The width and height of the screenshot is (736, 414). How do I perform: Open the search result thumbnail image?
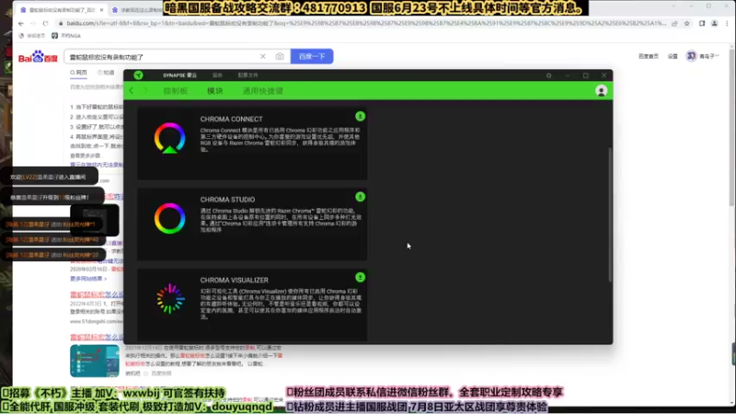tap(95, 361)
